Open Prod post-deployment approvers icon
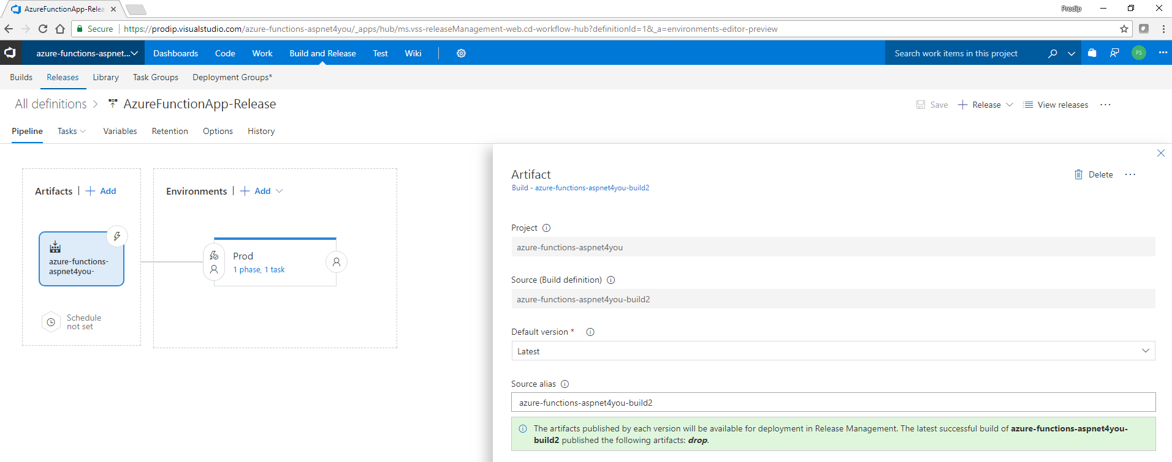This screenshot has width=1172, height=462. coord(337,262)
